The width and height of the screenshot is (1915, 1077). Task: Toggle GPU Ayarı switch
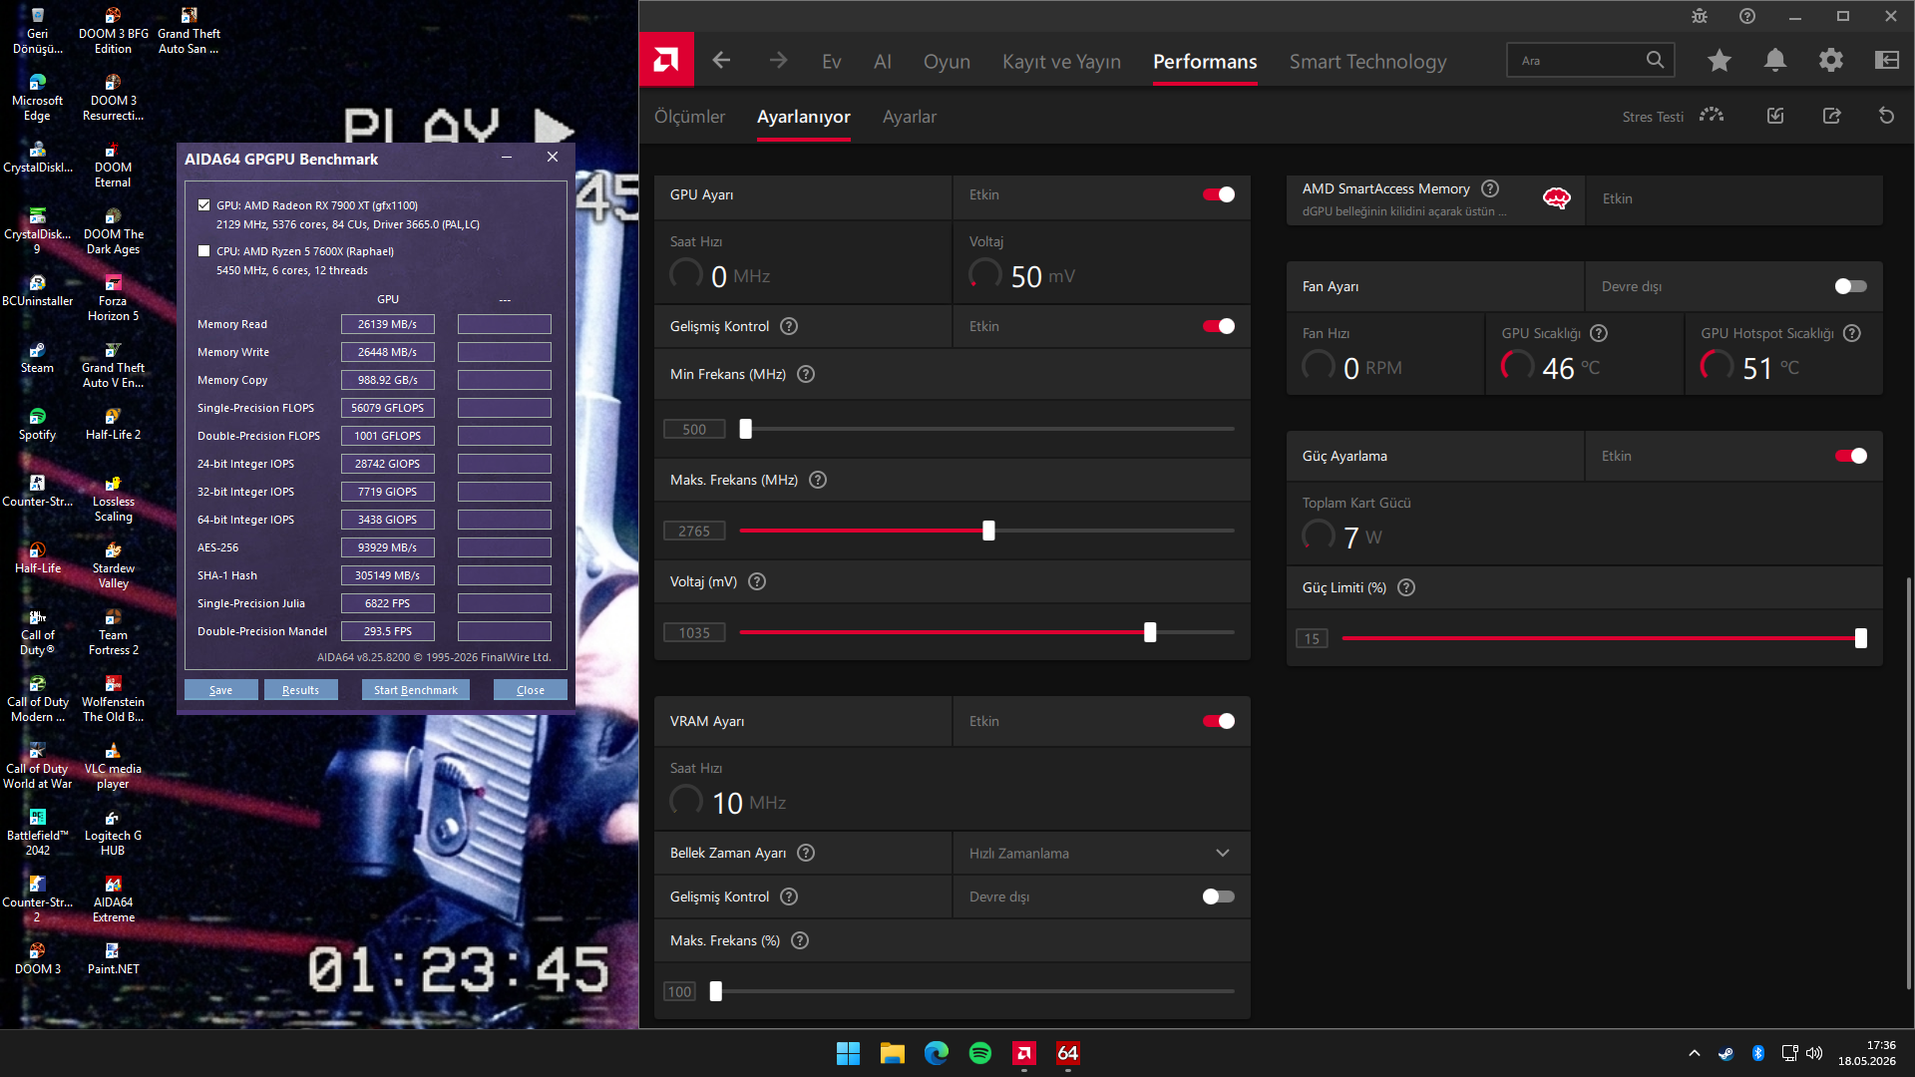pyautogui.click(x=1219, y=194)
